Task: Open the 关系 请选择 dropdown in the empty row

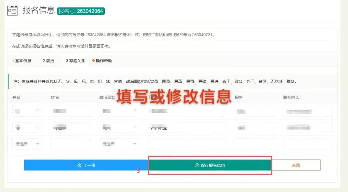Action: tap(27, 144)
